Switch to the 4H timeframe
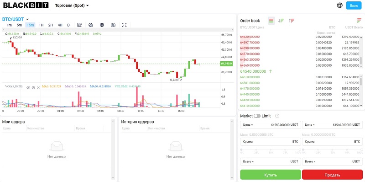365x182 pixels. [x=60, y=25]
